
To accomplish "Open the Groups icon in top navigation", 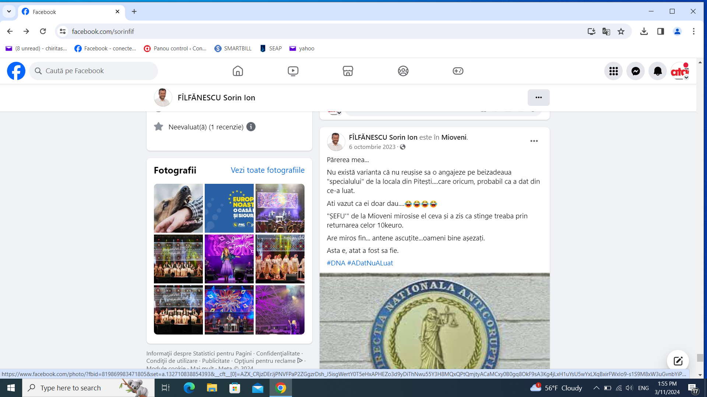I will 403,71.
